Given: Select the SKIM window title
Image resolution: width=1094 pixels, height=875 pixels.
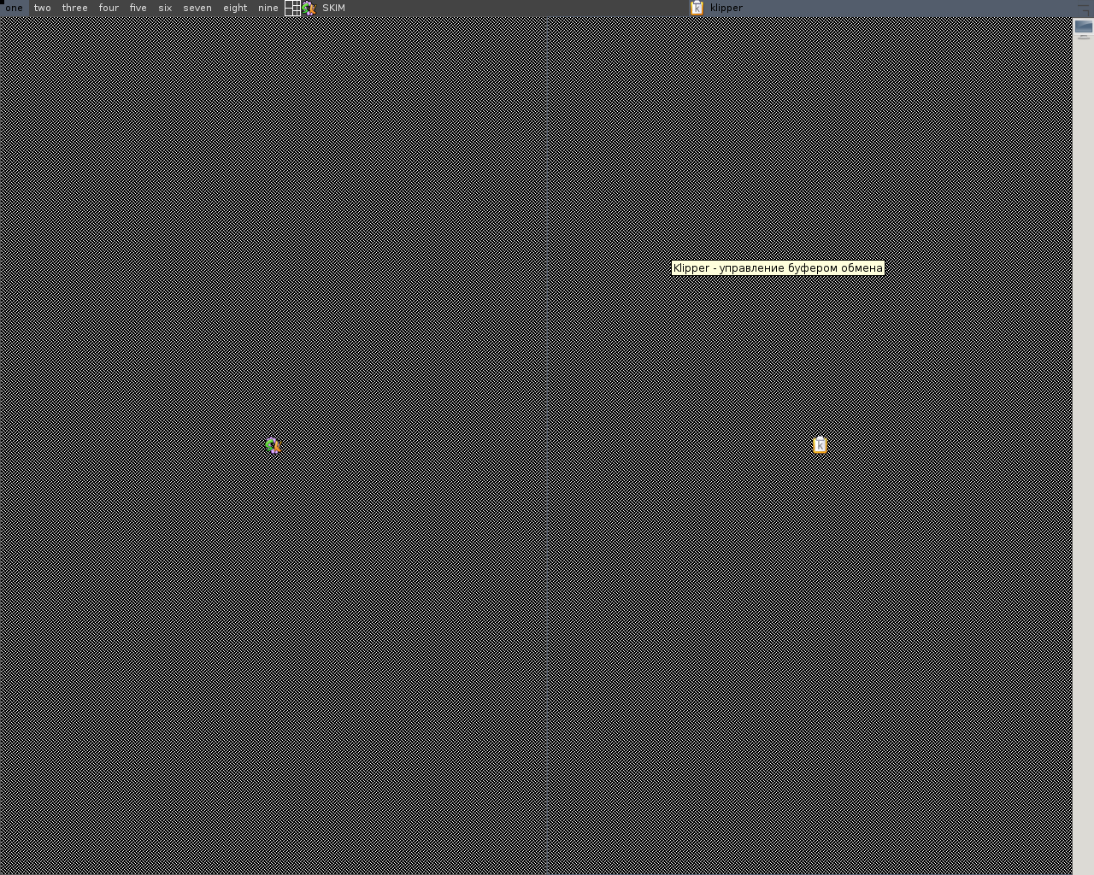Looking at the screenshot, I should pyautogui.click(x=334, y=8).
